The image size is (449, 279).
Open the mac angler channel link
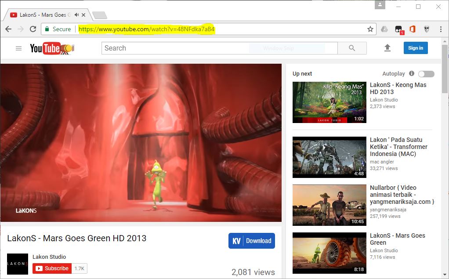(382, 162)
